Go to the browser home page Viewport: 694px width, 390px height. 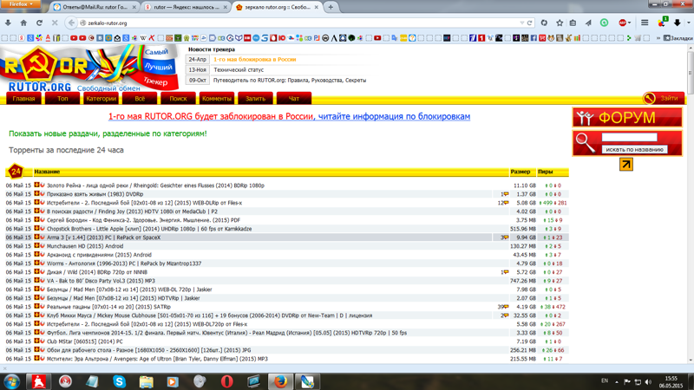pyautogui.click(x=23, y=23)
